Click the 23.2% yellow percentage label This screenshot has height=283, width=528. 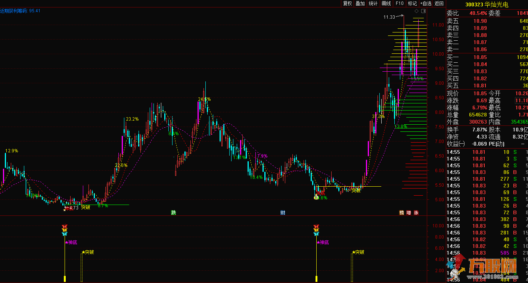pyautogui.click(x=132, y=119)
